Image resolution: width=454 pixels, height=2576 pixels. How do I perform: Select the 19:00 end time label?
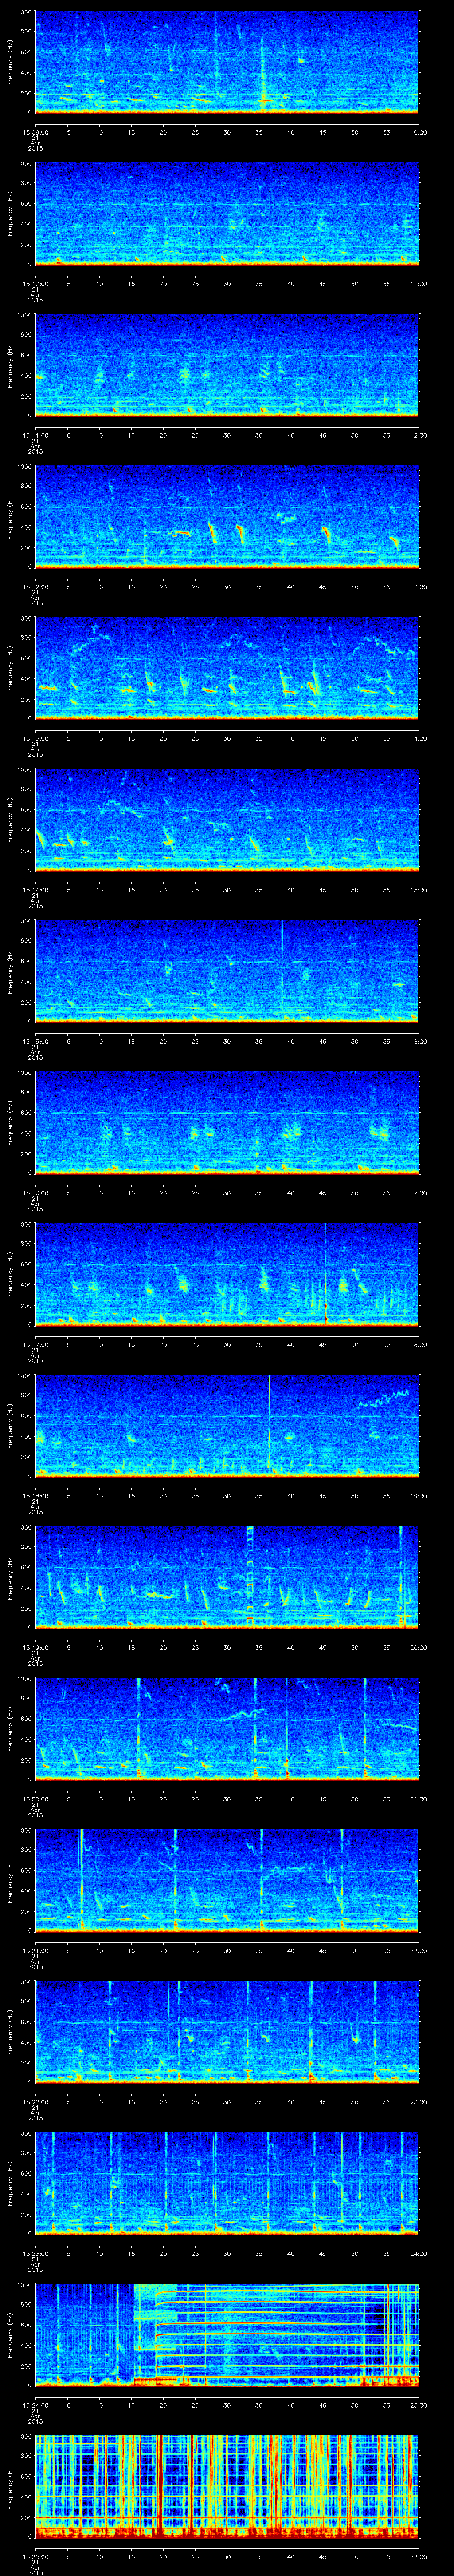[418, 1495]
